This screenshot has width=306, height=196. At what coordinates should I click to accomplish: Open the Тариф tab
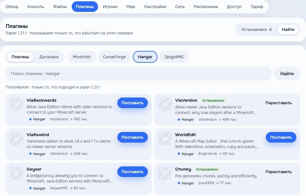(256, 7)
